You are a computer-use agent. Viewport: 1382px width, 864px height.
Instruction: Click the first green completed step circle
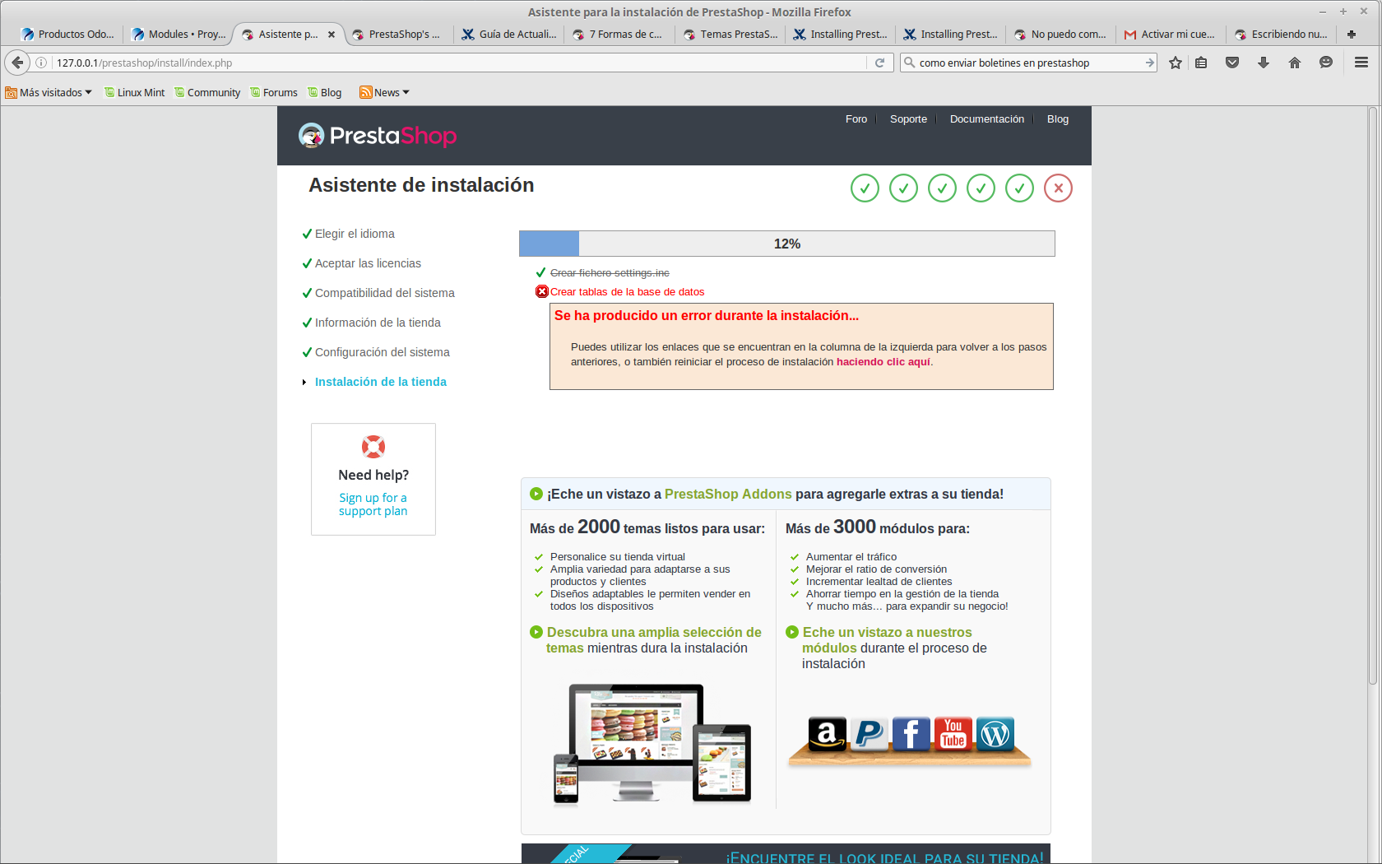coord(865,188)
